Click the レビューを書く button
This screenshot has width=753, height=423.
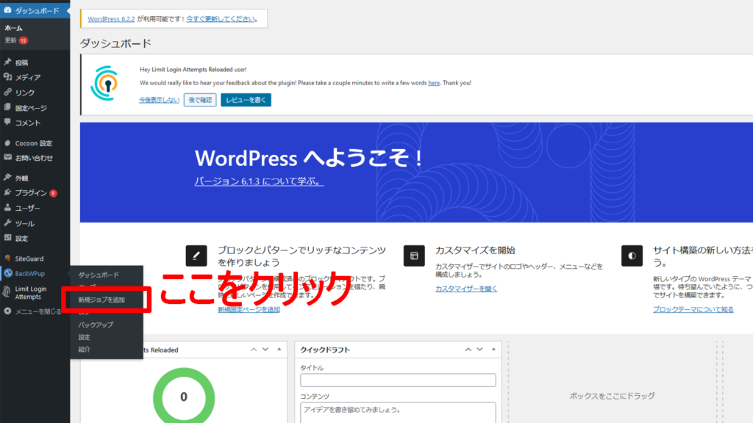tap(246, 100)
